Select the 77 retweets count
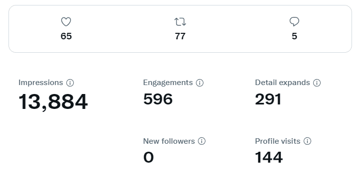Screen dimensions: 359x190 180,36
